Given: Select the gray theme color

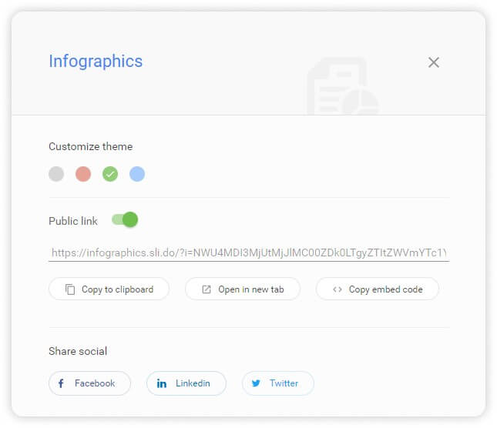Looking at the screenshot, I should [56, 174].
